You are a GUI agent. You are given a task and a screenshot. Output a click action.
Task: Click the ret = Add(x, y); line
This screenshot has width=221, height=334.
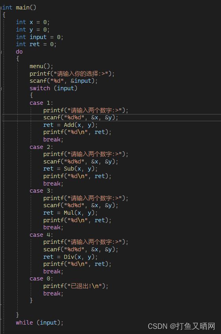pyautogui.click(x=70, y=125)
